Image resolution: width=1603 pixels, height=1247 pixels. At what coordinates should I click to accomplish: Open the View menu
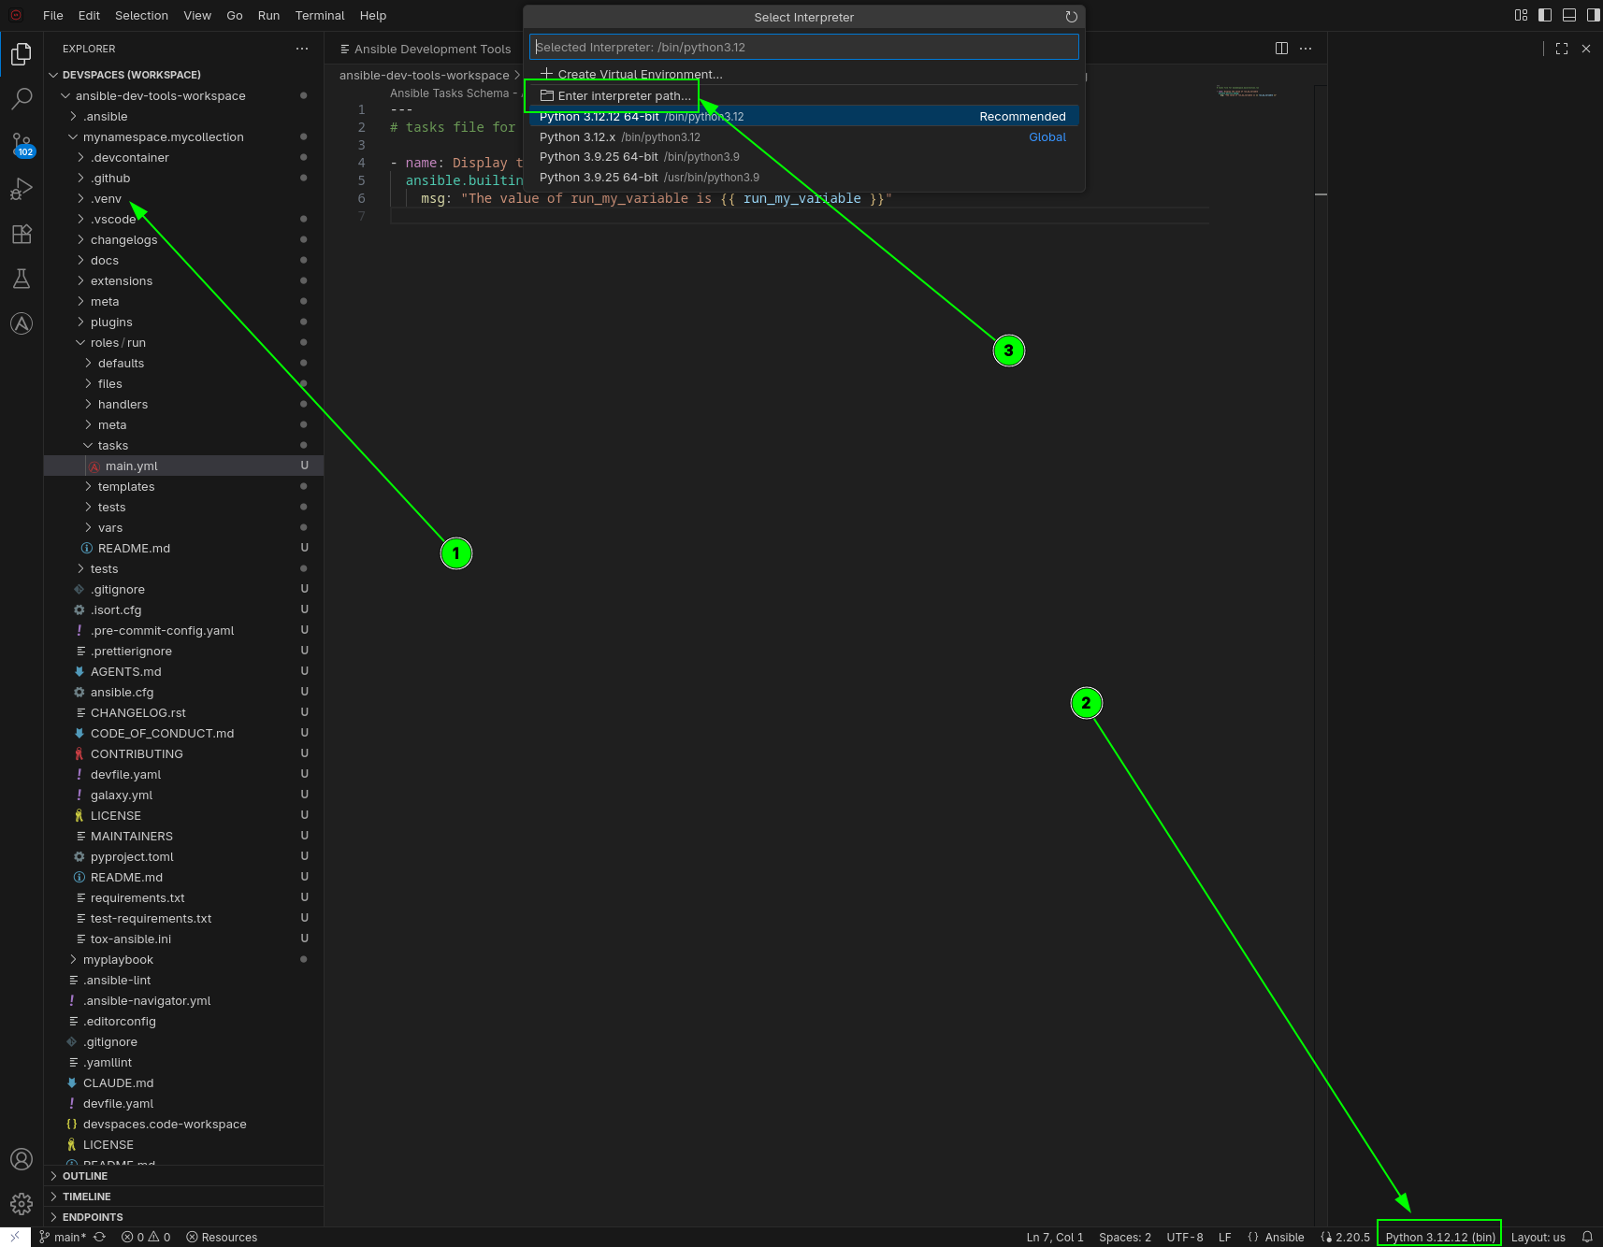pos(197,15)
